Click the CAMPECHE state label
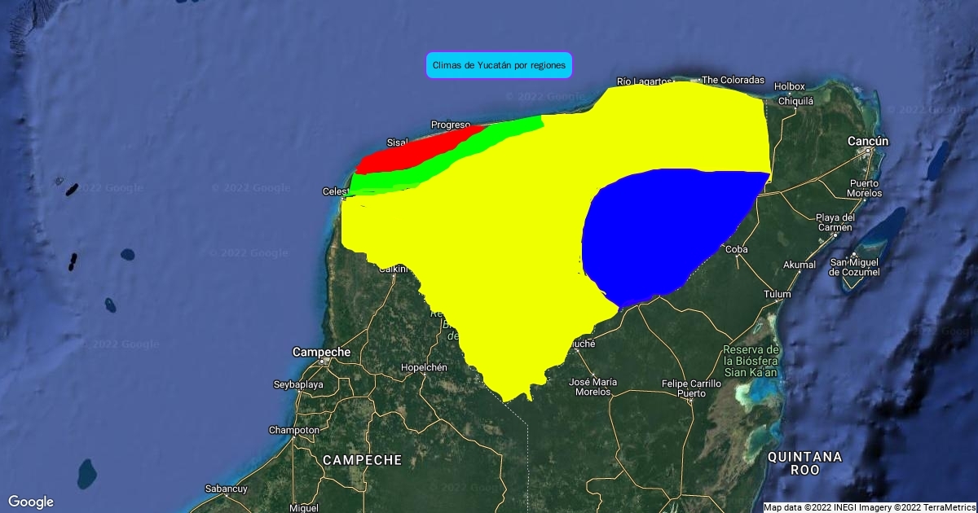This screenshot has height=513, width=978. pos(362,460)
